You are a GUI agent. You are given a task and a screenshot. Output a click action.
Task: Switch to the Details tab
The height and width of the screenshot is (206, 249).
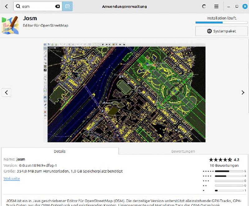click(60, 151)
